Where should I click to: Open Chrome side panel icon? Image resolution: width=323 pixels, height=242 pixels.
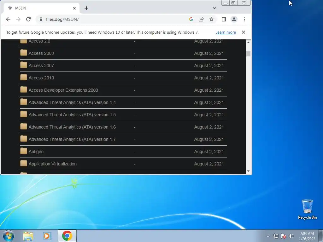pyautogui.click(x=224, y=19)
